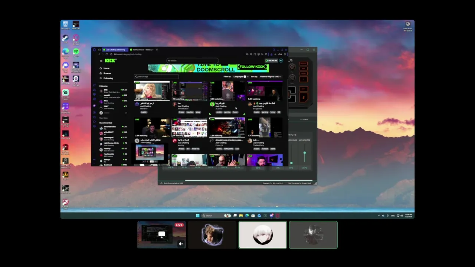475x267 pixels.
Task: Open the Kick hamburger sidebar menu
Action: (101, 60)
